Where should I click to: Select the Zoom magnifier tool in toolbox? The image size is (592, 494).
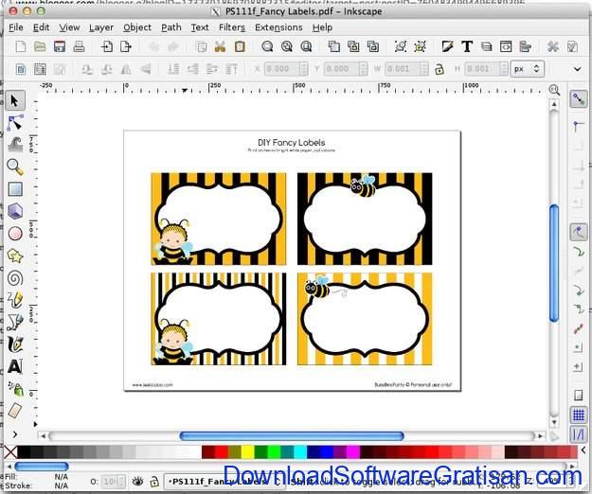coord(15,167)
